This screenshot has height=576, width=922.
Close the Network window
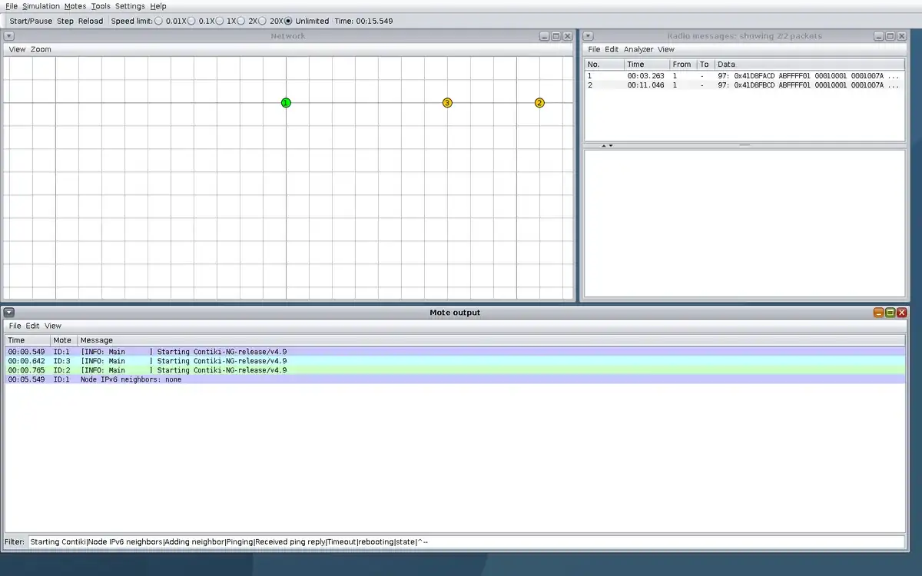pos(568,36)
